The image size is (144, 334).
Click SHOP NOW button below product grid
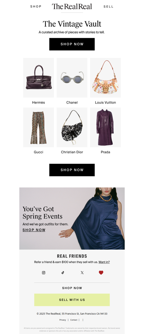click(x=72, y=170)
